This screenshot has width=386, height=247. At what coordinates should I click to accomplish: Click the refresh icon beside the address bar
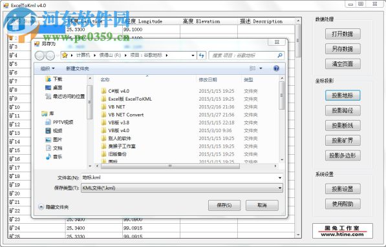(201, 55)
